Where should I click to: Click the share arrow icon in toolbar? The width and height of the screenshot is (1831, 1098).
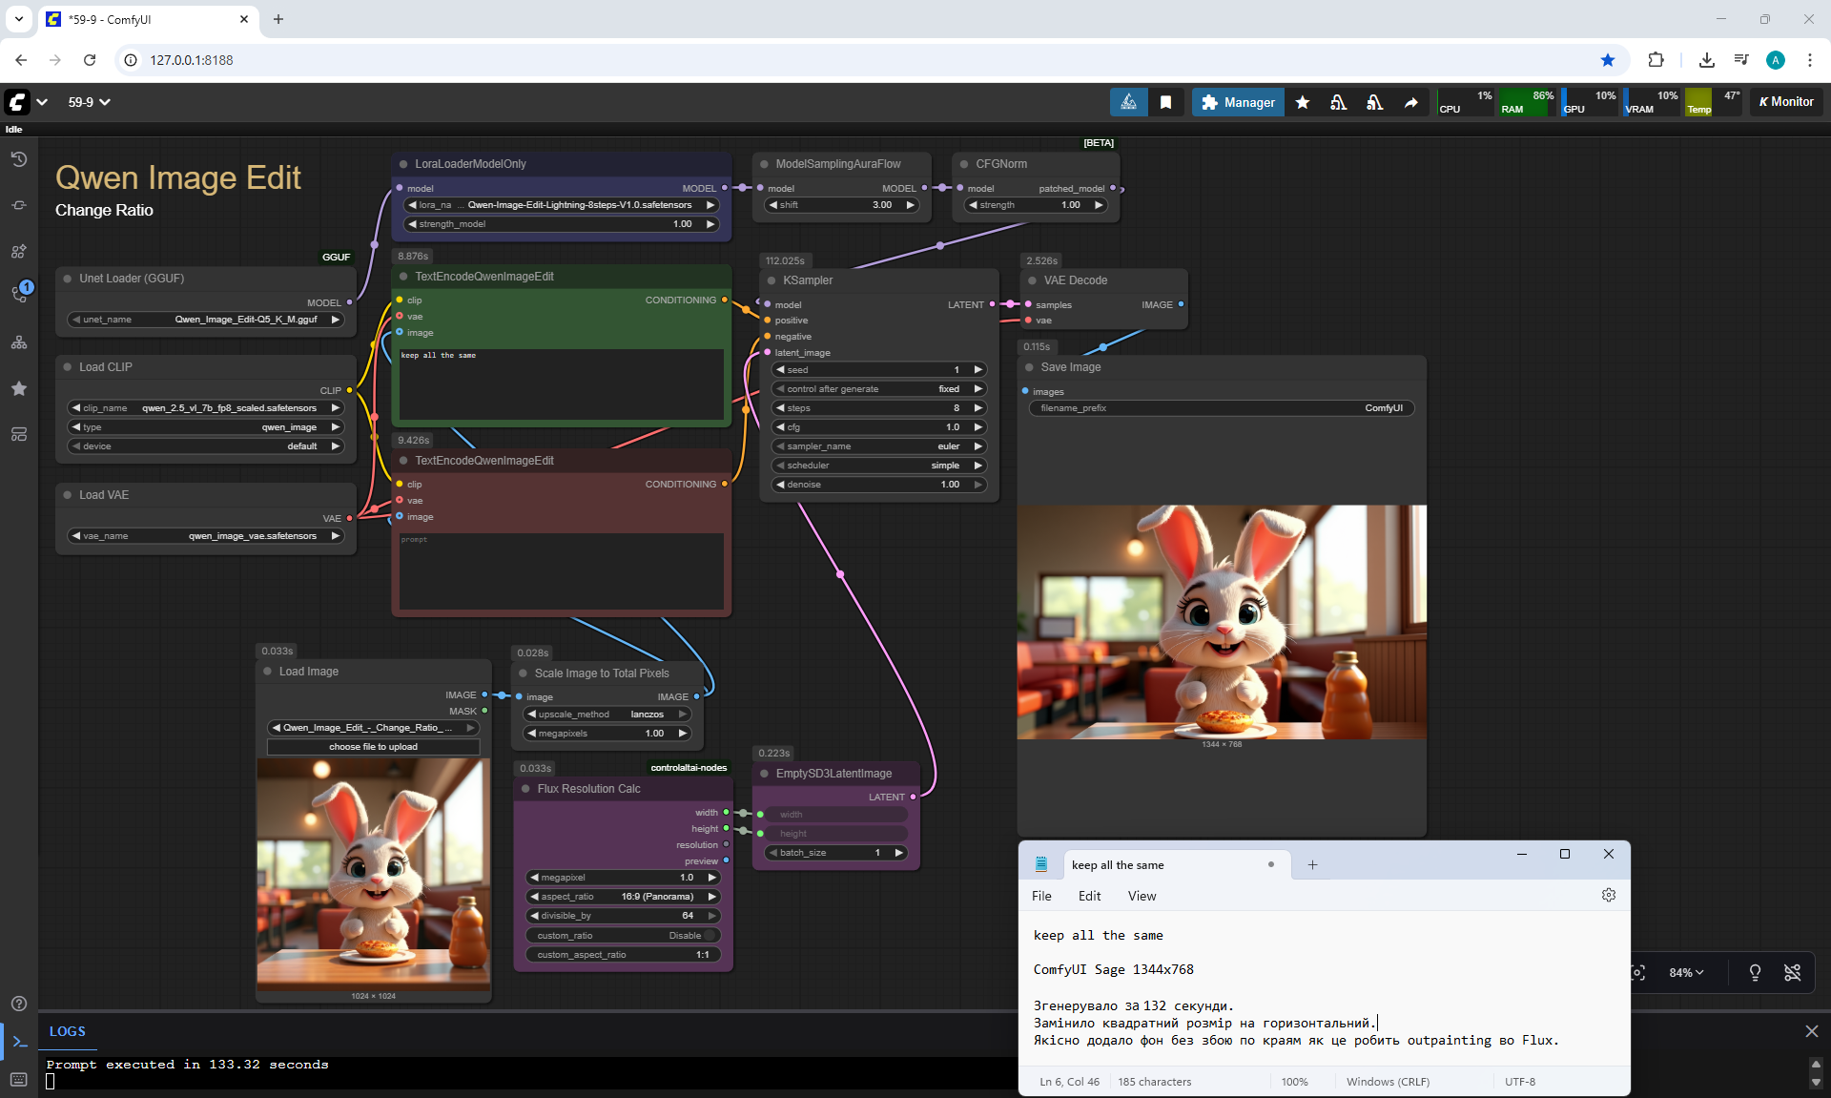tap(1410, 102)
